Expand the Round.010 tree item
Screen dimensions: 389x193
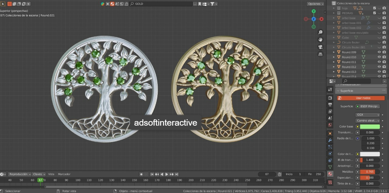click(x=334, y=57)
